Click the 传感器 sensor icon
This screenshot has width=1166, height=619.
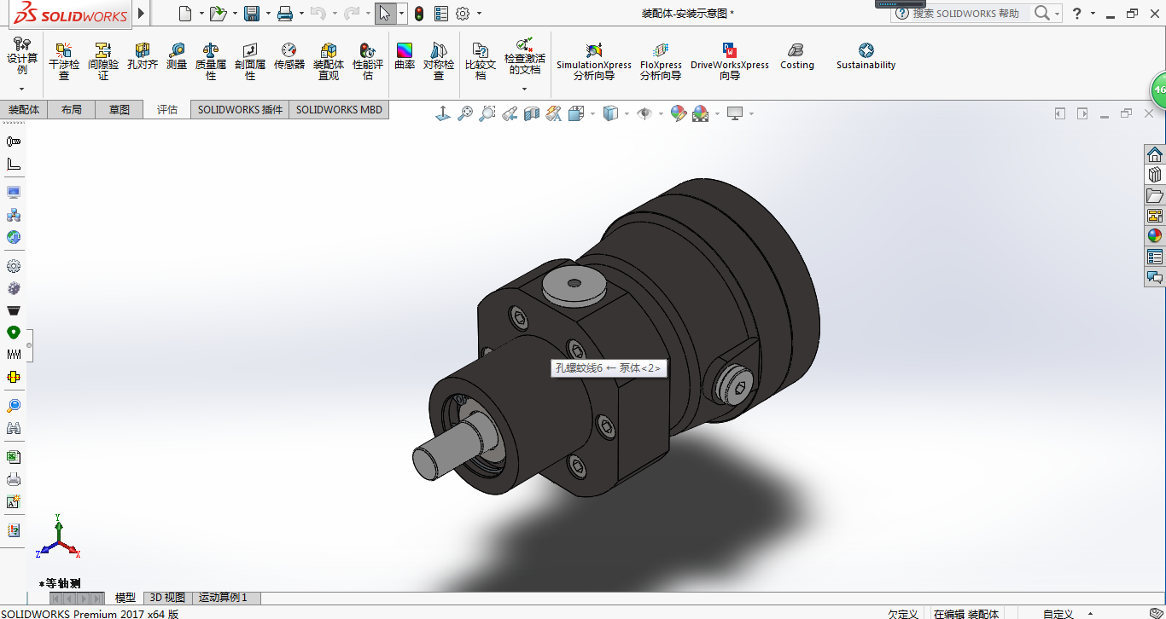pyautogui.click(x=289, y=57)
